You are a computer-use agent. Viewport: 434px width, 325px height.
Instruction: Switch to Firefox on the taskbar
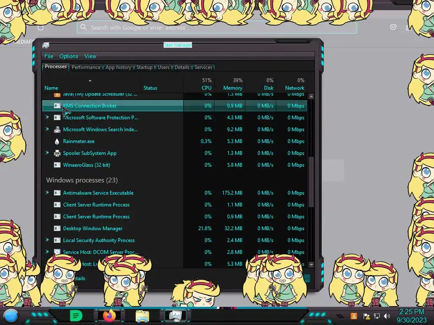[109, 316]
